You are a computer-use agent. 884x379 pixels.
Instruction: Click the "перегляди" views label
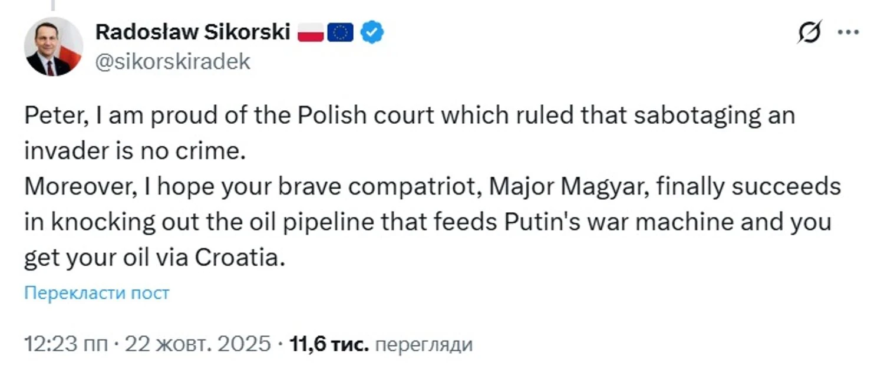[424, 344]
